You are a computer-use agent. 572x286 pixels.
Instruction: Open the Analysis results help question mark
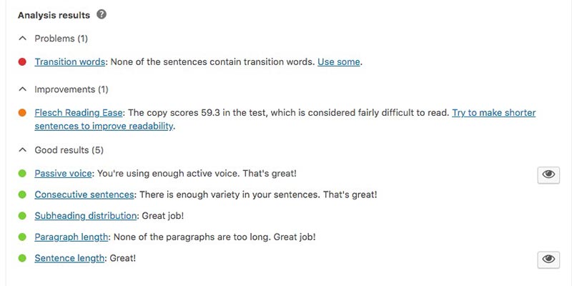(102, 14)
